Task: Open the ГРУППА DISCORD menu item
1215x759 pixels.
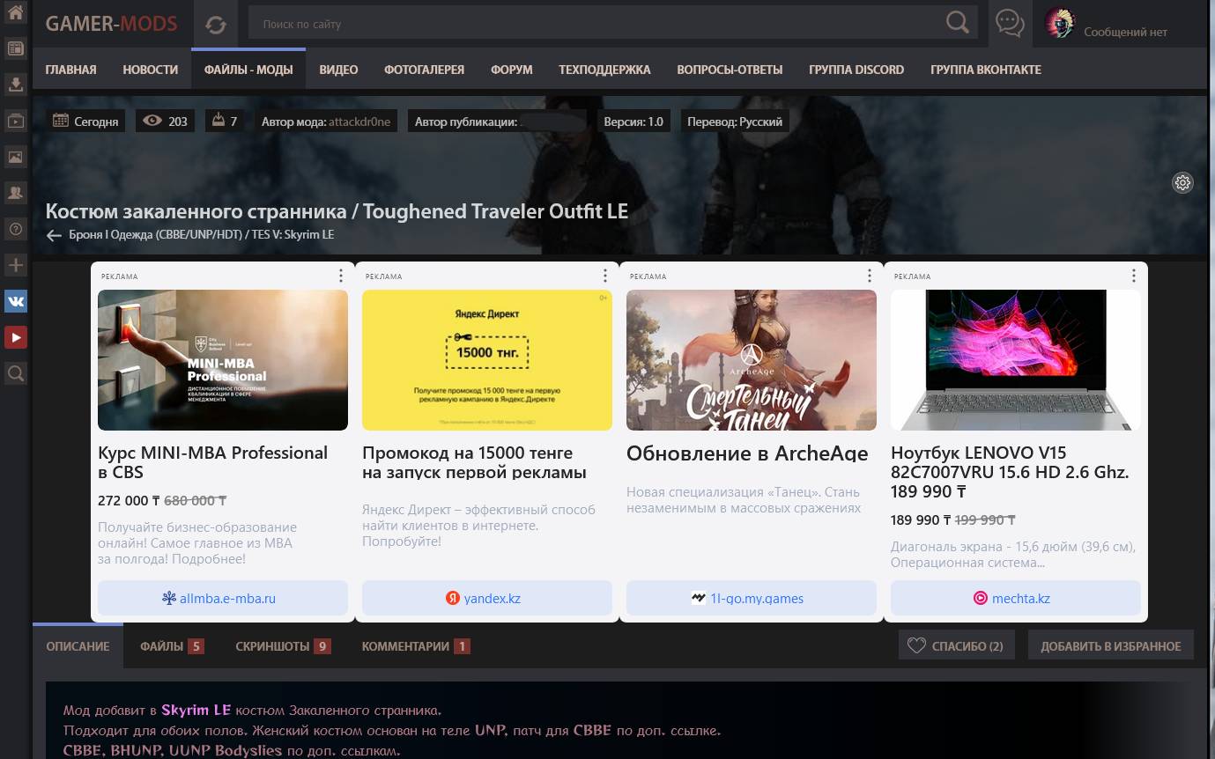Action: click(x=856, y=70)
